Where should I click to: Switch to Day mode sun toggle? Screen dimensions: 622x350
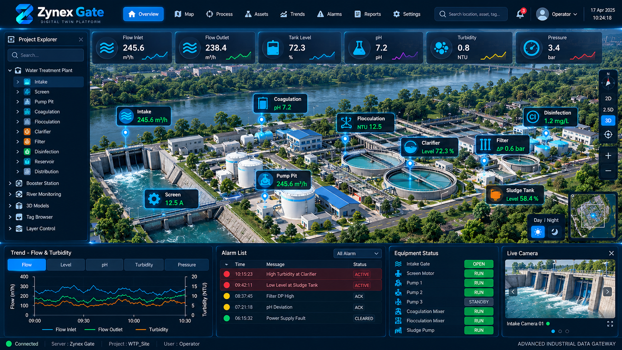538,232
